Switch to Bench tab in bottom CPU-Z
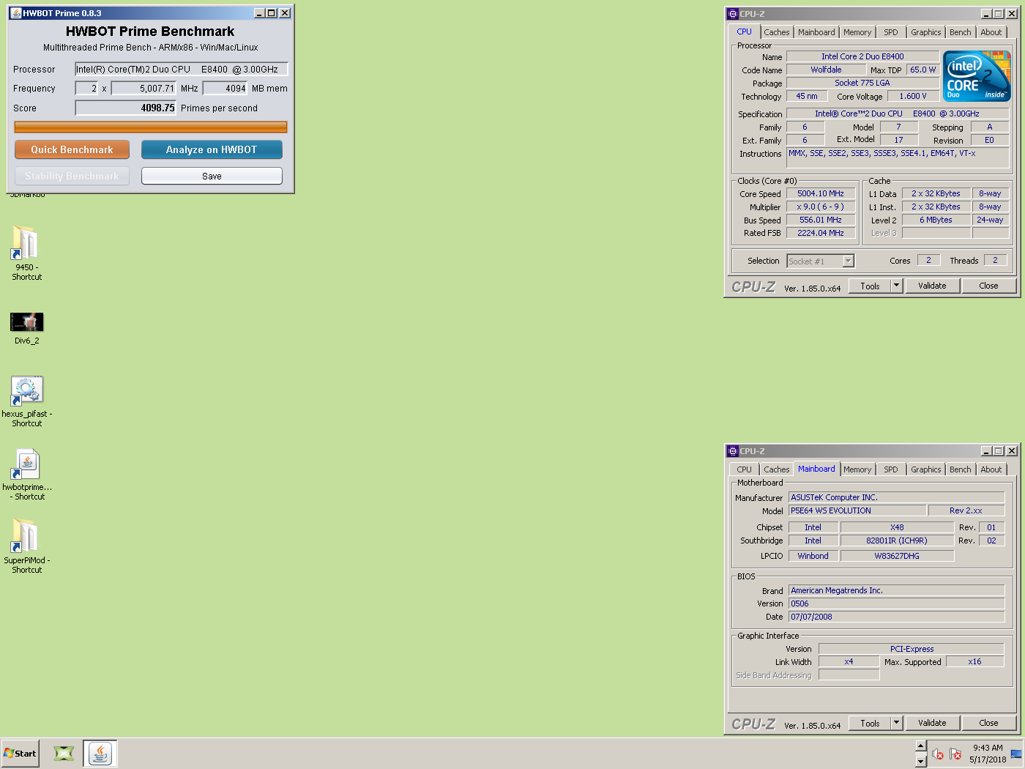1025x769 pixels. click(x=961, y=469)
